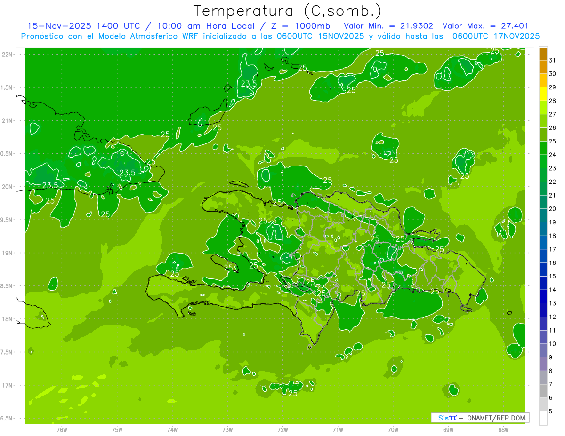Image resolution: width=565 pixels, height=436 pixels.
Task: Click the 75W longitude axis label
Action: point(117,430)
